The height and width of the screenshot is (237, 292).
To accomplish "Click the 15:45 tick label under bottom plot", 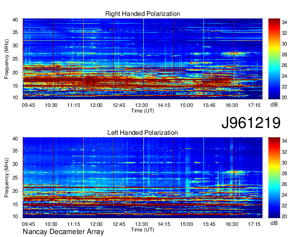I will 209,224.
